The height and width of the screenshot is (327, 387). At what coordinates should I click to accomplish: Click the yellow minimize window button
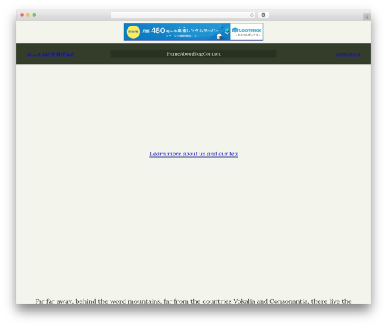tap(28, 15)
